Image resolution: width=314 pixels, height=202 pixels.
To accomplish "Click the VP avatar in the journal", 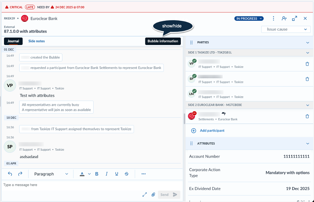I will (x=10, y=85).
